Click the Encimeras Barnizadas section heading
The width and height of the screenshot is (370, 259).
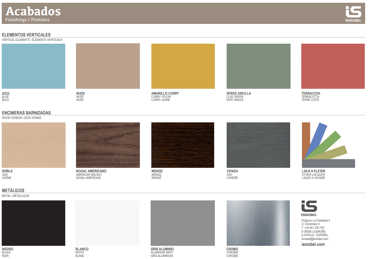point(26,113)
